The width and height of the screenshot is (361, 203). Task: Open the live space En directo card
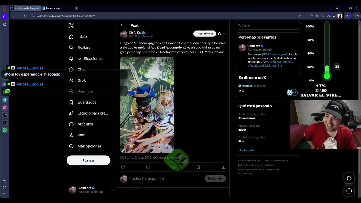(x=268, y=89)
